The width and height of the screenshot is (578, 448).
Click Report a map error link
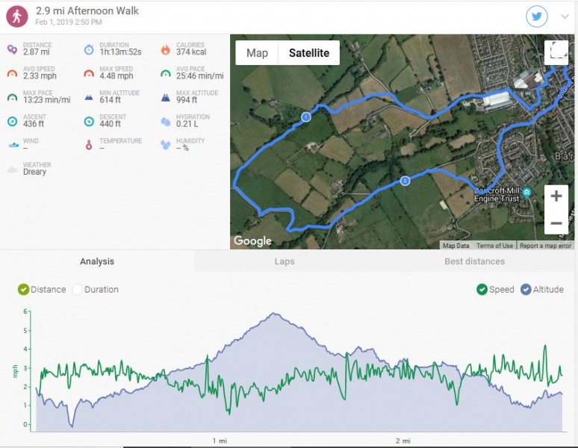[545, 246]
